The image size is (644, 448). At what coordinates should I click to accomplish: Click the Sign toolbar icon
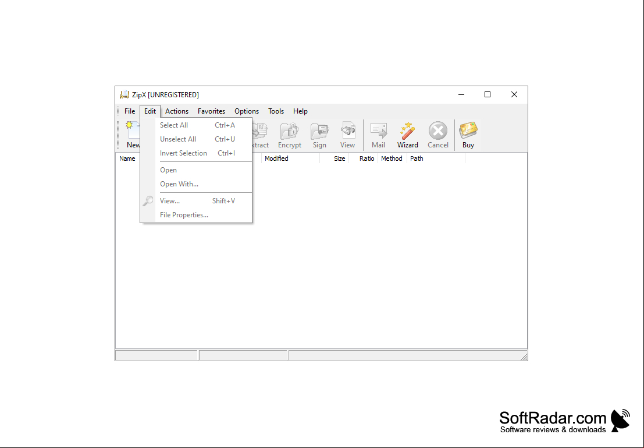point(319,135)
